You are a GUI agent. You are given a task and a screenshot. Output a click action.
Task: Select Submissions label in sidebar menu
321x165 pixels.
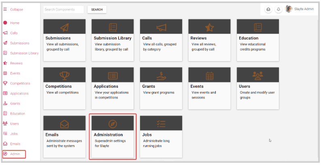coord(20,43)
